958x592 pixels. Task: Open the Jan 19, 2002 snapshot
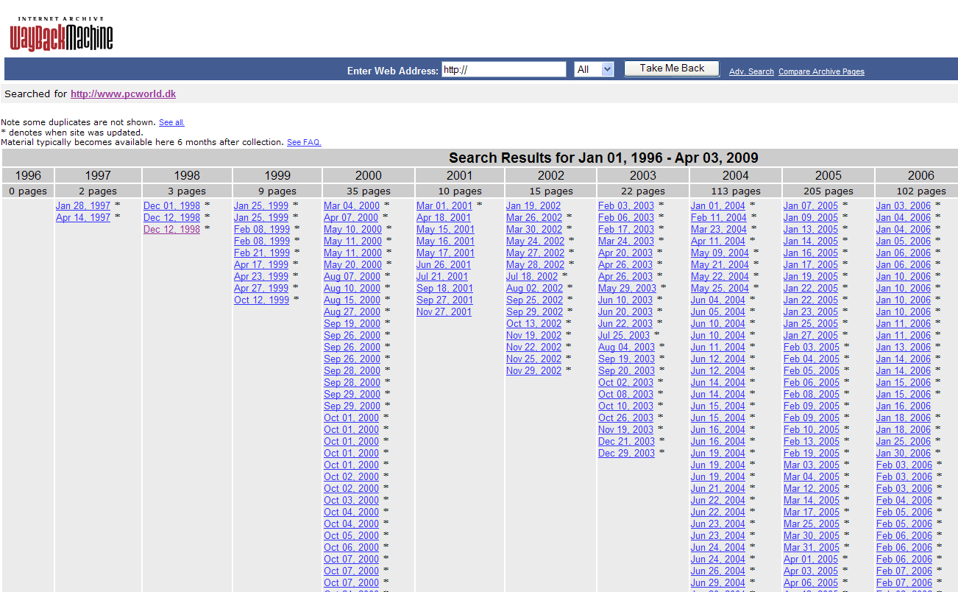point(533,205)
